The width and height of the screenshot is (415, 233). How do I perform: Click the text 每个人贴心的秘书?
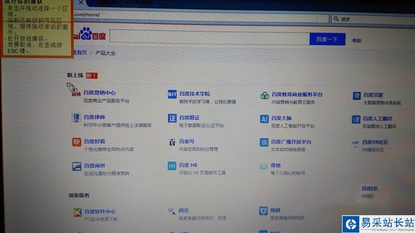287,173
